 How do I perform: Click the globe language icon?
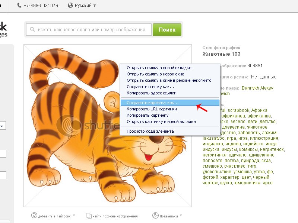coord(70,6)
